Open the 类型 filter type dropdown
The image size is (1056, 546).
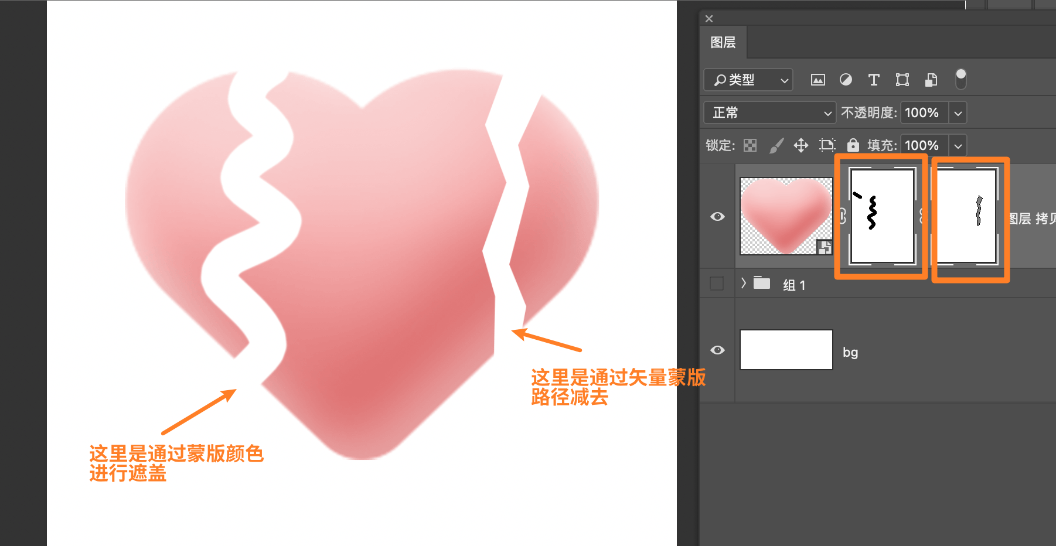[x=748, y=80]
